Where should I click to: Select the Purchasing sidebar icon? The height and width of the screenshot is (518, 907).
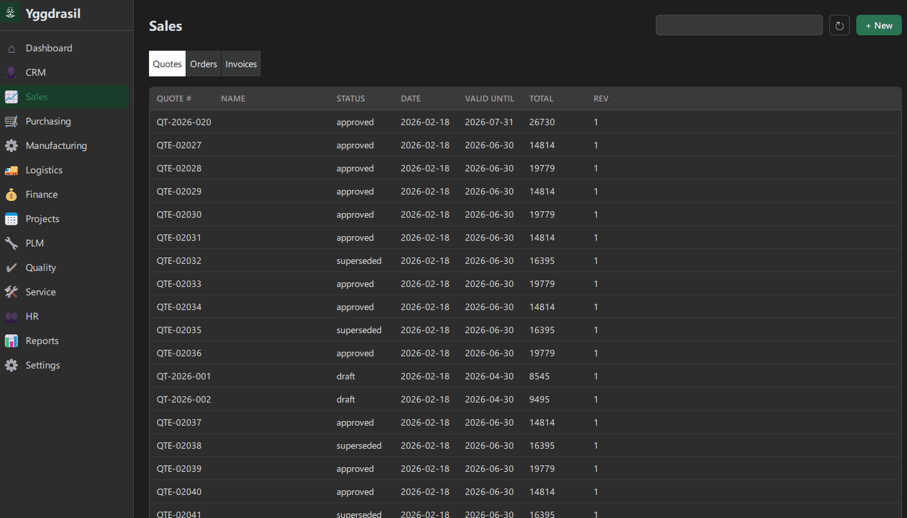(x=11, y=121)
